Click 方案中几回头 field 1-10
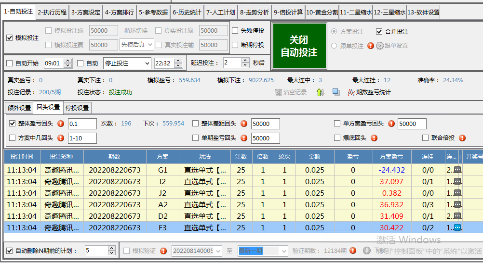The height and width of the screenshot is (263, 483). point(82,138)
